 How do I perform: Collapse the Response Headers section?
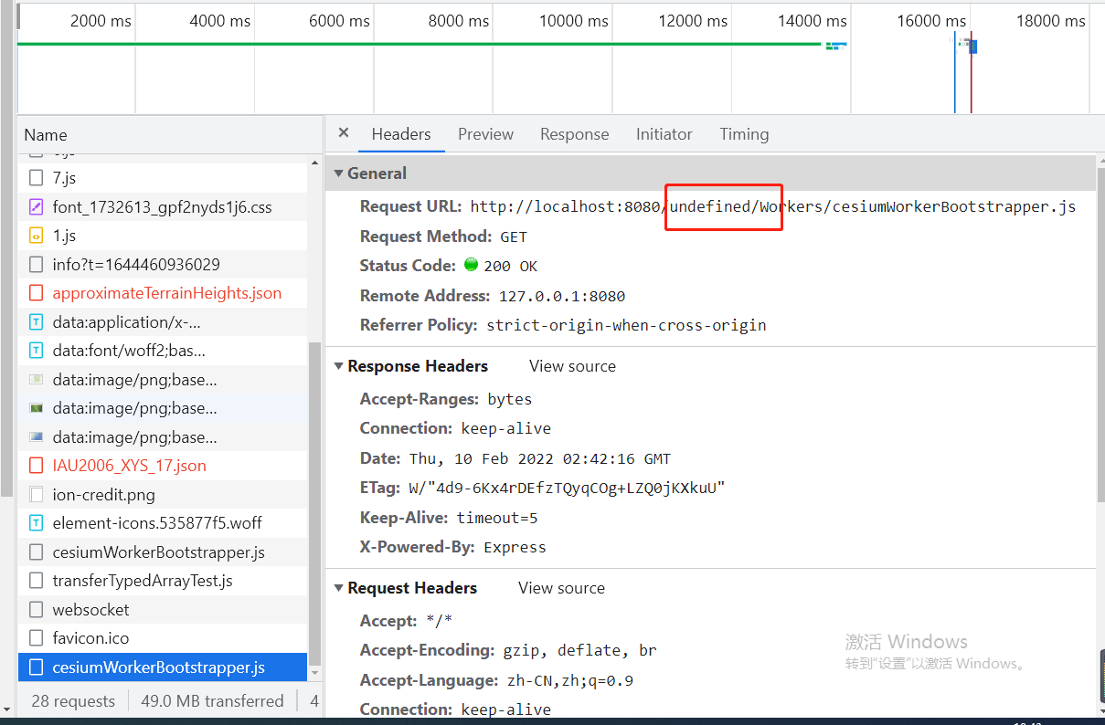tap(339, 365)
